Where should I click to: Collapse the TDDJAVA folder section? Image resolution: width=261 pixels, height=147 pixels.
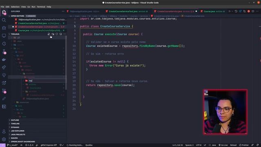15,34
